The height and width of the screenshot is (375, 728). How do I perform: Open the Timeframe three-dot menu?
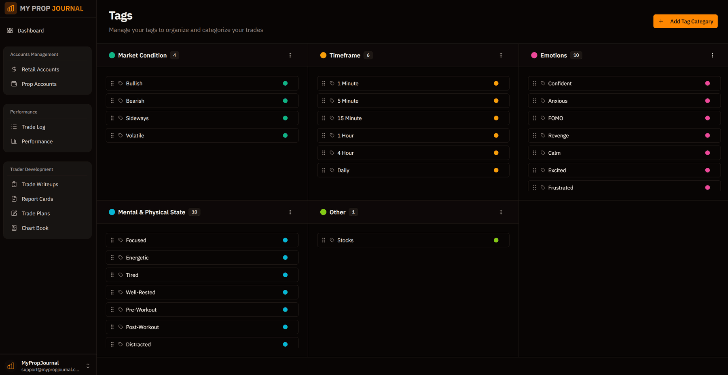point(501,55)
